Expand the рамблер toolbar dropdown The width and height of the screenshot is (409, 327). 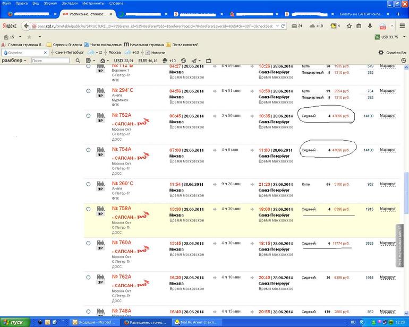click(x=25, y=61)
